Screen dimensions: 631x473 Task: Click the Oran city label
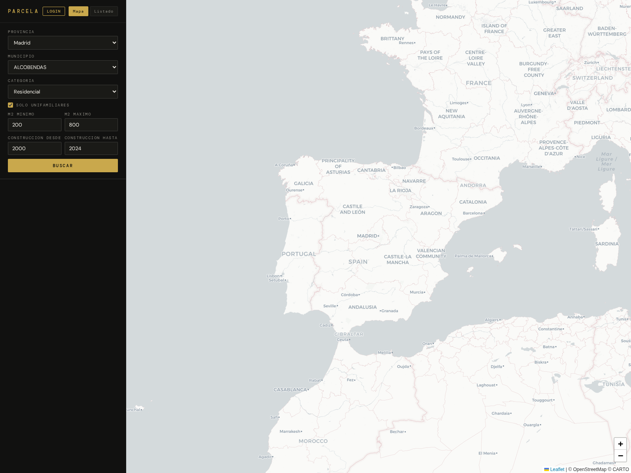[x=427, y=344]
